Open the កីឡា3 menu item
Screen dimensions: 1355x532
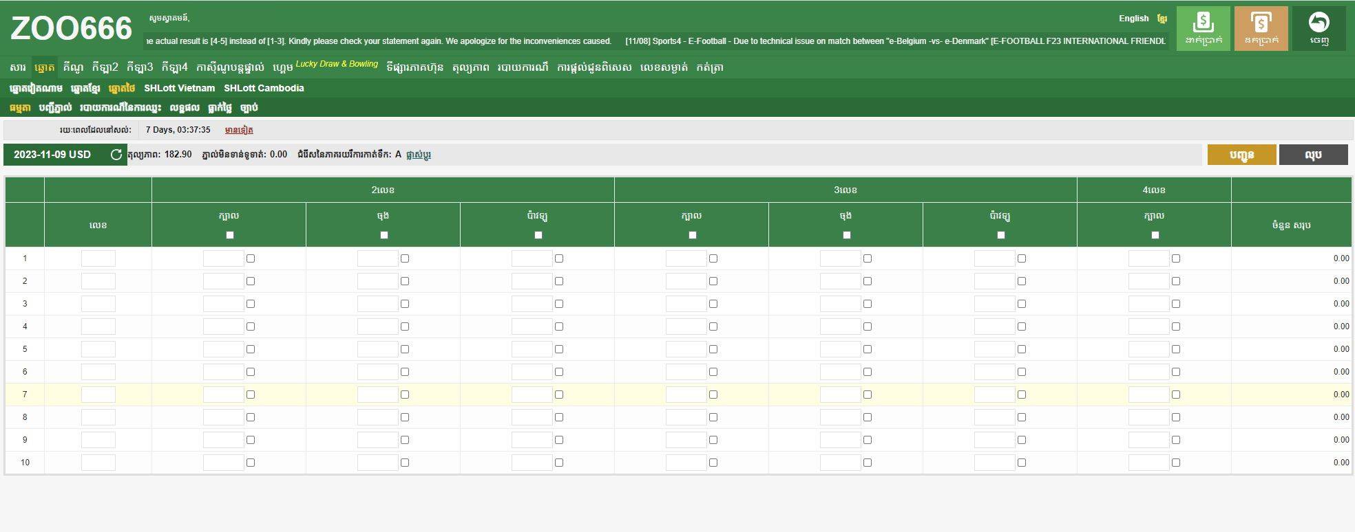(x=140, y=67)
